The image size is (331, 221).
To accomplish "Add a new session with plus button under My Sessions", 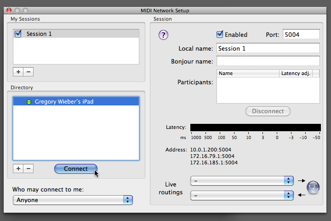I will point(18,72).
